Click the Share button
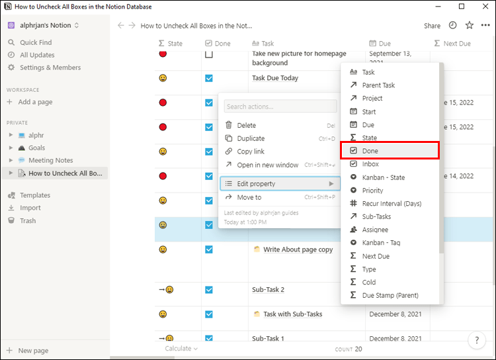496x360 pixels. click(432, 26)
